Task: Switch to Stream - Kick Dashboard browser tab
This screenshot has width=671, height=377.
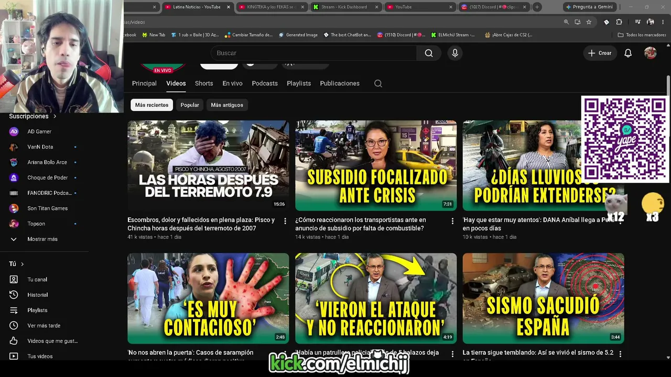Action: pyautogui.click(x=345, y=7)
